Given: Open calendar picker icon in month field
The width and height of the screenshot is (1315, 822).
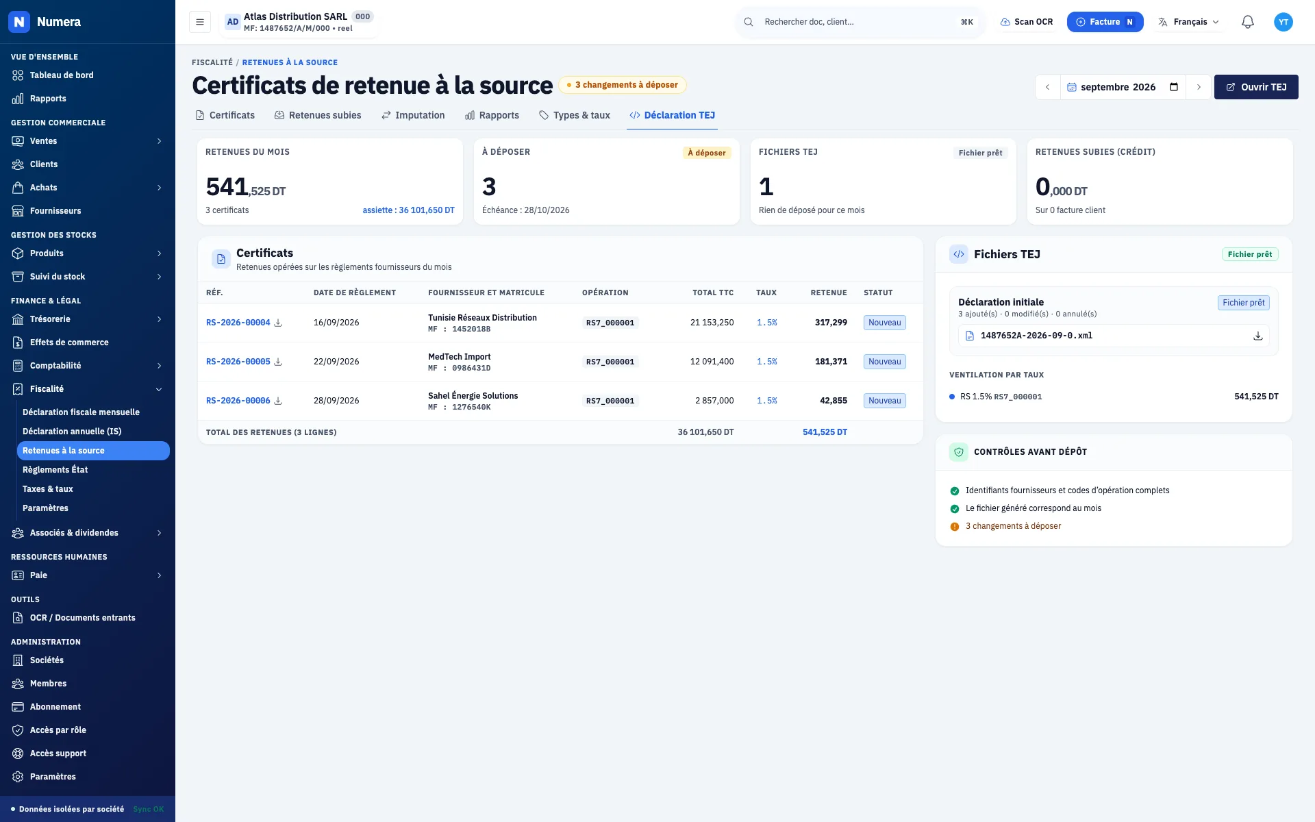Looking at the screenshot, I should 1174,87.
